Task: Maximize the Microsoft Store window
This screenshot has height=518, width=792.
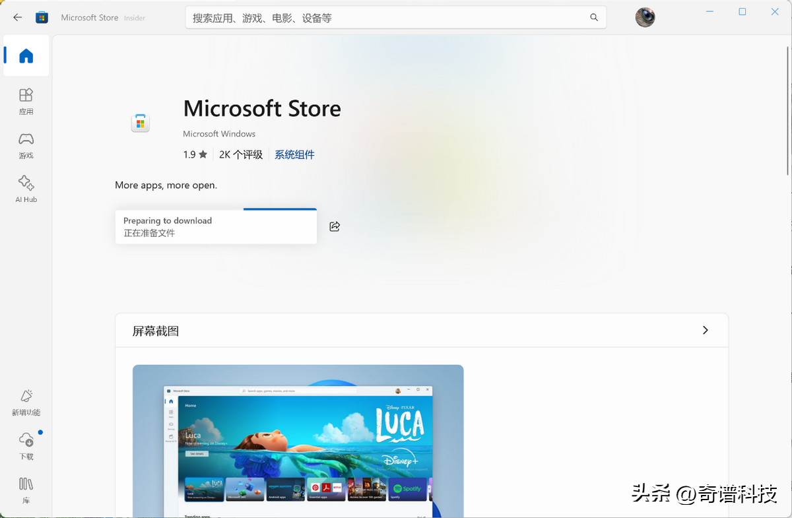Action: click(x=742, y=12)
